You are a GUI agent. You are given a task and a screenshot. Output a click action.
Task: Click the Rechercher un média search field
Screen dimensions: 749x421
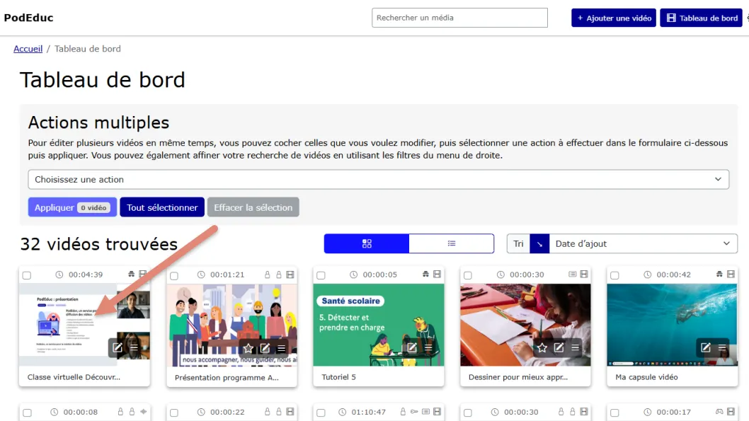459,18
